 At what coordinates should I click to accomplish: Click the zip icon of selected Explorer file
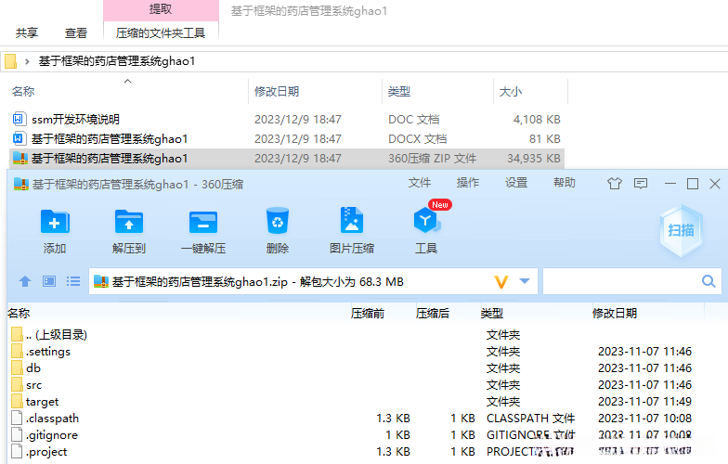tap(20, 158)
